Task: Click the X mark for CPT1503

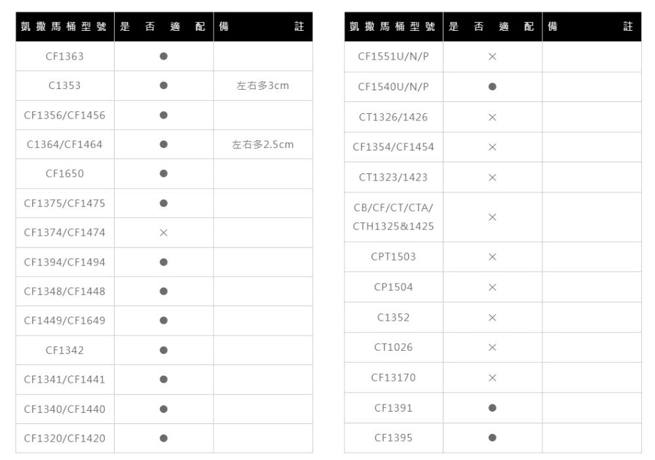Action: pos(493,257)
